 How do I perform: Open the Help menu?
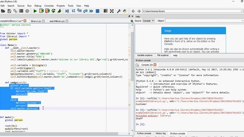87,6
